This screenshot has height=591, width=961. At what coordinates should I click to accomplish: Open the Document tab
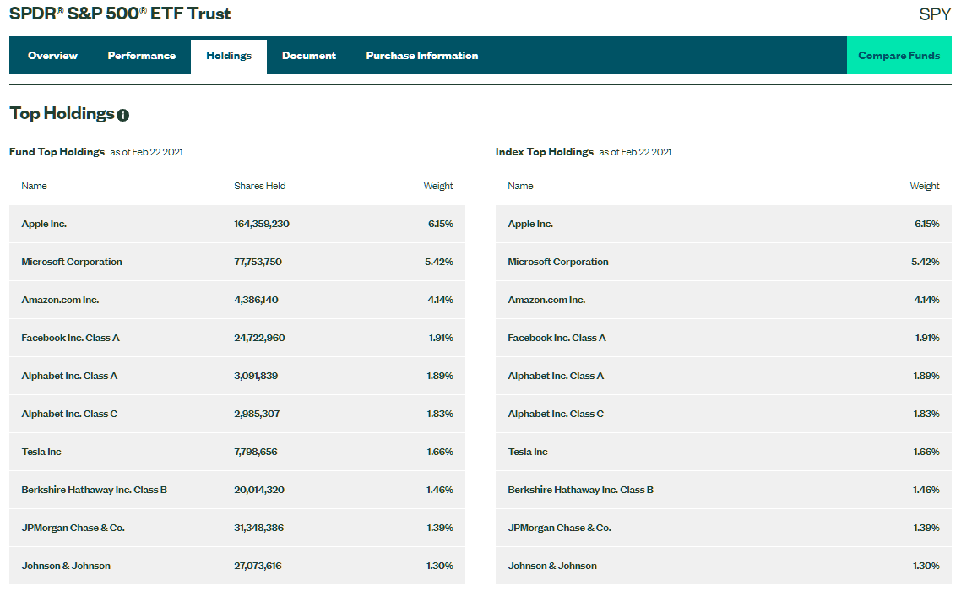click(309, 56)
